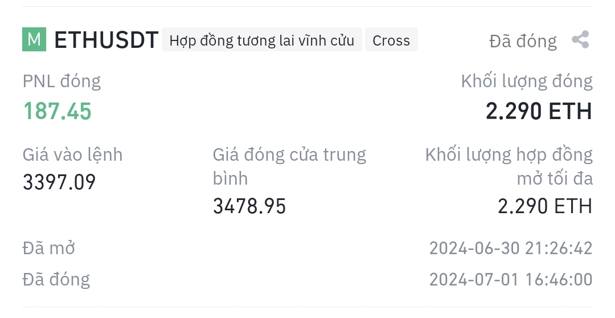Click the Khối lượng hợp đồng mở tối đa label
The image size is (615, 318).
[509, 166]
